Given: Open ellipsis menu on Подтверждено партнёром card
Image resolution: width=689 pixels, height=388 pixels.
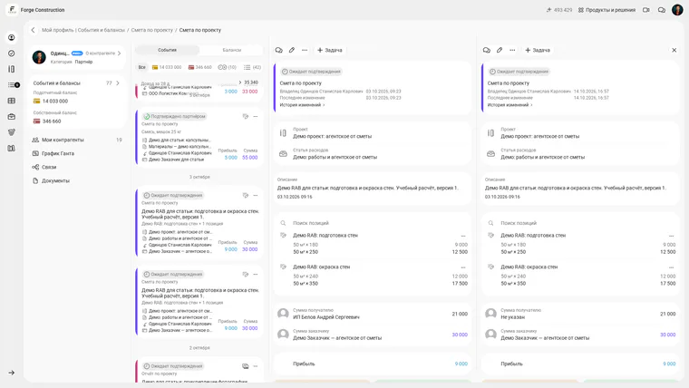Looking at the screenshot, I should click(x=256, y=116).
